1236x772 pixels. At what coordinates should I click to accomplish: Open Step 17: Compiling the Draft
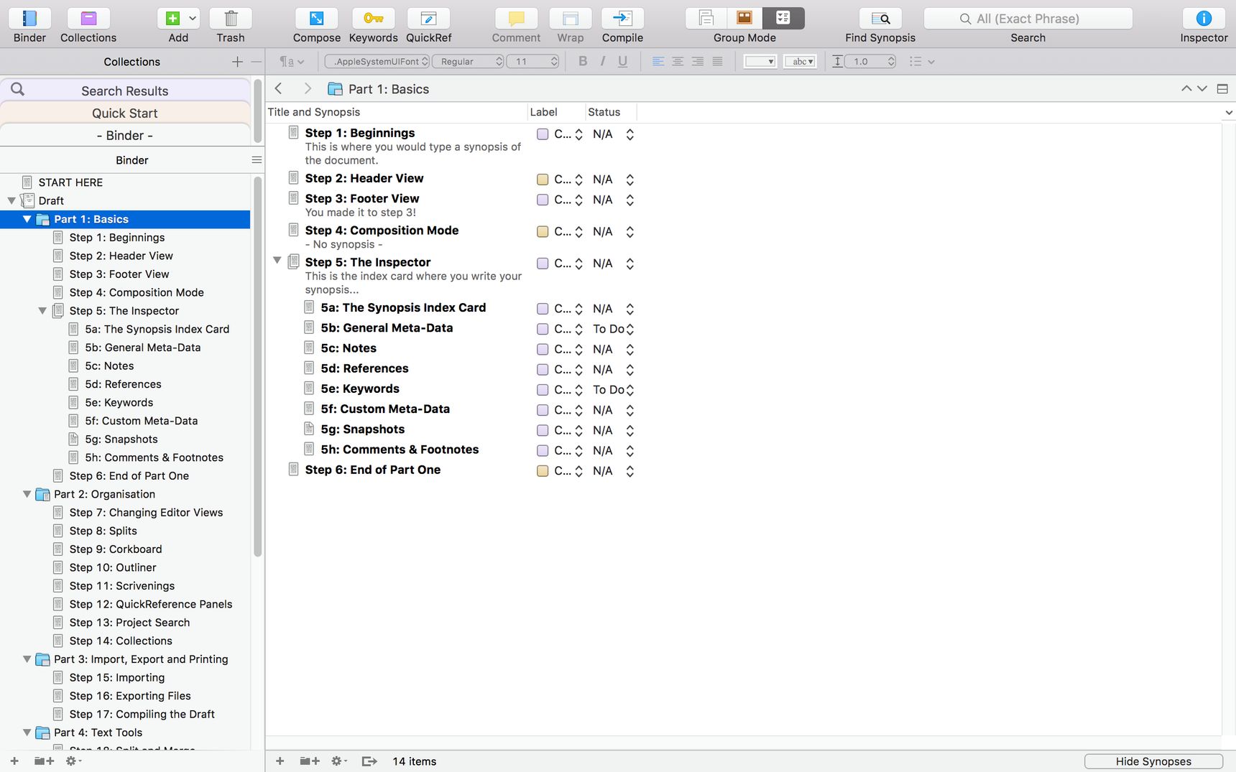[x=142, y=714]
